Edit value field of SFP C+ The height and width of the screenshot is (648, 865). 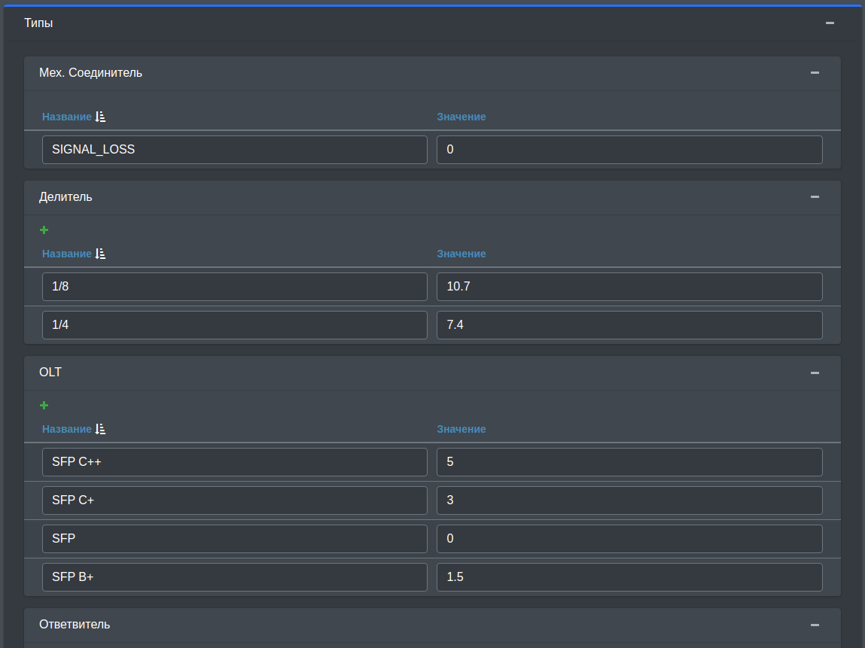coord(629,500)
